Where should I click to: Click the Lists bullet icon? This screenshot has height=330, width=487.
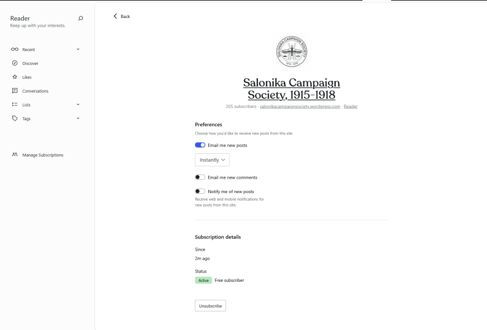coord(14,105)
